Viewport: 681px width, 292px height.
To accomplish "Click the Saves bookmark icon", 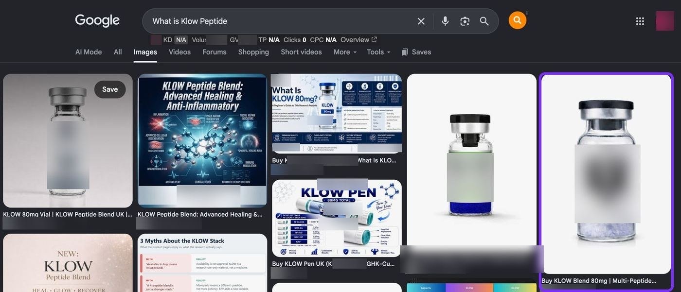I will point(405,52).
